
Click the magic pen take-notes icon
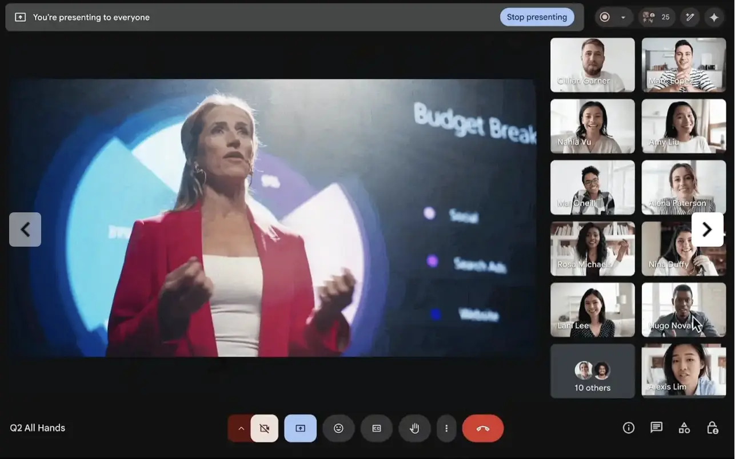(x=690, y=17)
